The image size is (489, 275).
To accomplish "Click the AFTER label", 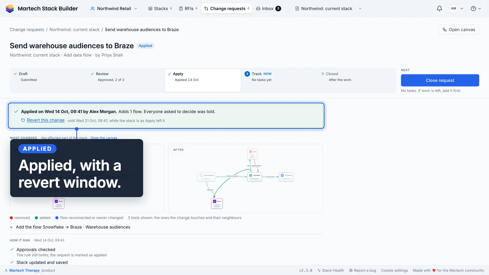I will [178, 150].
